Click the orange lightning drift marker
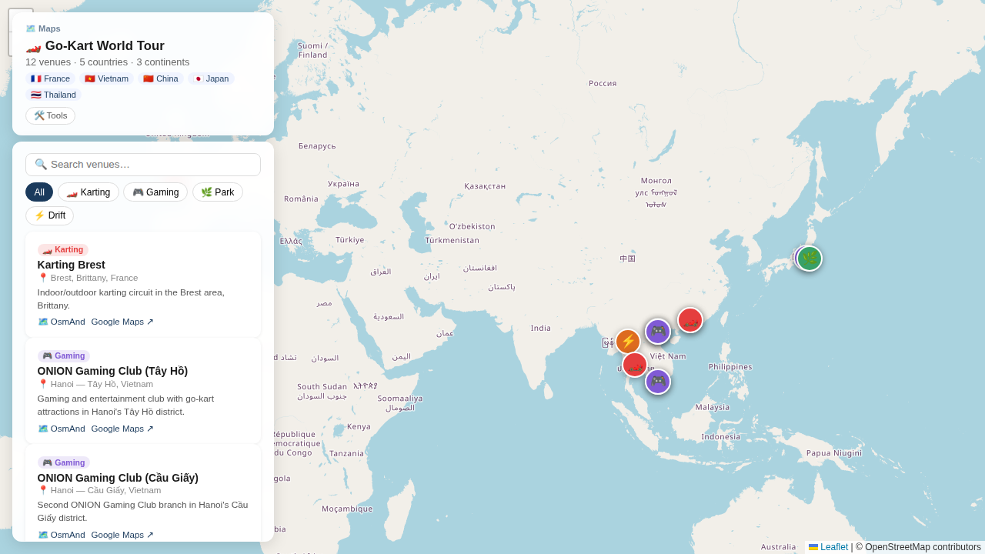The height and width of the screenshot is (554, 985). point(628,342)
